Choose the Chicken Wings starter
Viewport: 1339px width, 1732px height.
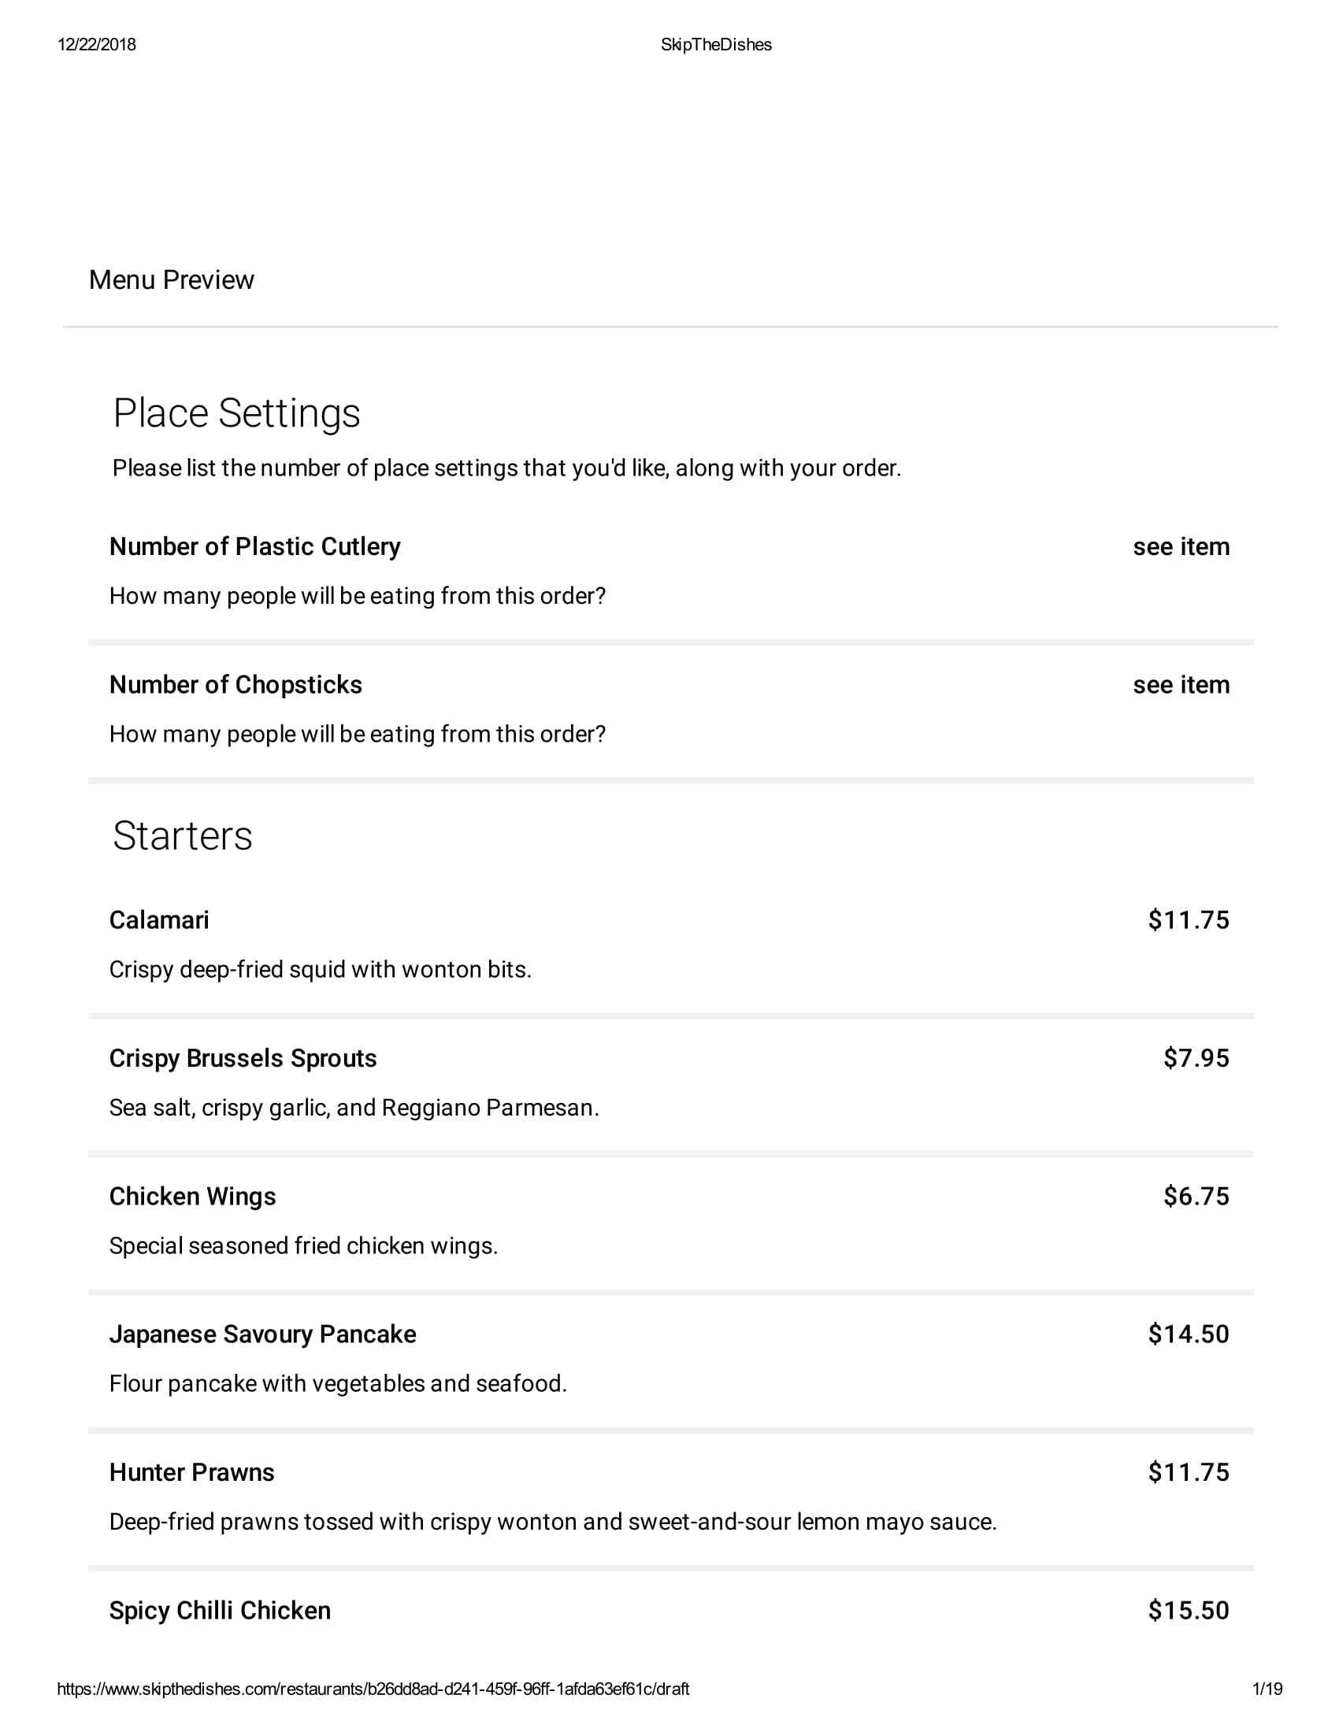(193, 1196)
